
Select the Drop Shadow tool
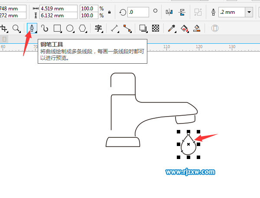(x=143, y=29)
